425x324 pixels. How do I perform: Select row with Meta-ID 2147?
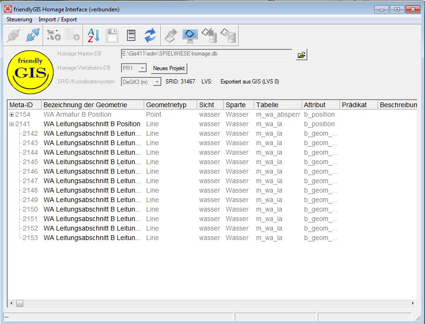coord(30,181)
